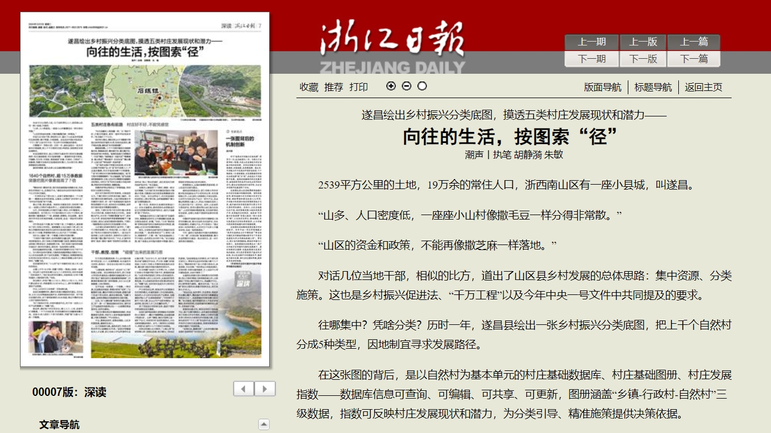Click 收藏 to bookmark the article
Viewport: 771px width, 433px height.
click(309, 87)
